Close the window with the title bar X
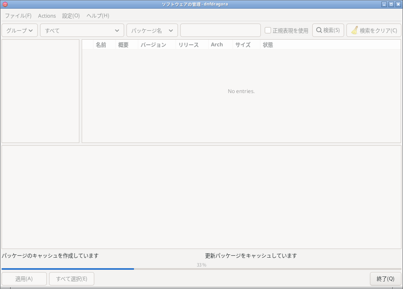Viewport: 403px width, 289px height. click(x=398, y=4)
